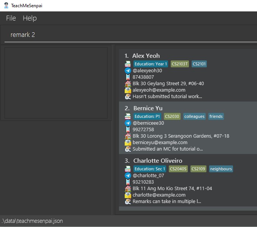257x227 pixels.
Task: Open the File menu
Action: (11, 18)
